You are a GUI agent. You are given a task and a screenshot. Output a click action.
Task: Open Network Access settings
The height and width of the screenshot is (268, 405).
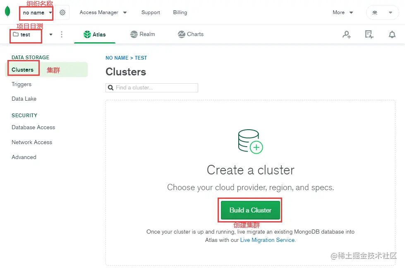[x=32, y=142]
